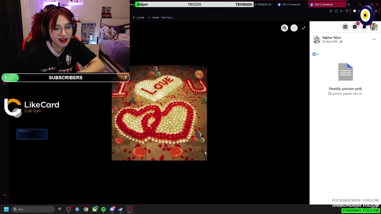Open OBS Studio from taskbar
The image size is (381, 214).
[68, 209]
